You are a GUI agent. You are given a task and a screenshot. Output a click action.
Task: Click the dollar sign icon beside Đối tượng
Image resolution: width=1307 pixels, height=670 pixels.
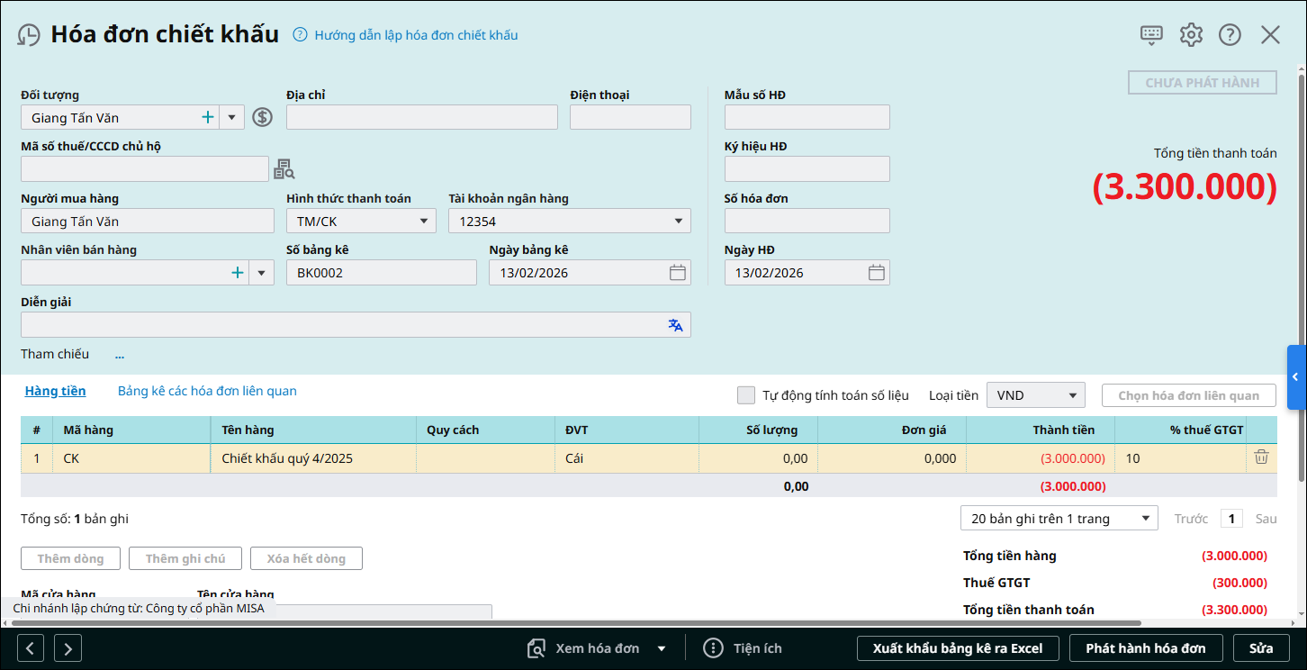tap(262, 117)
